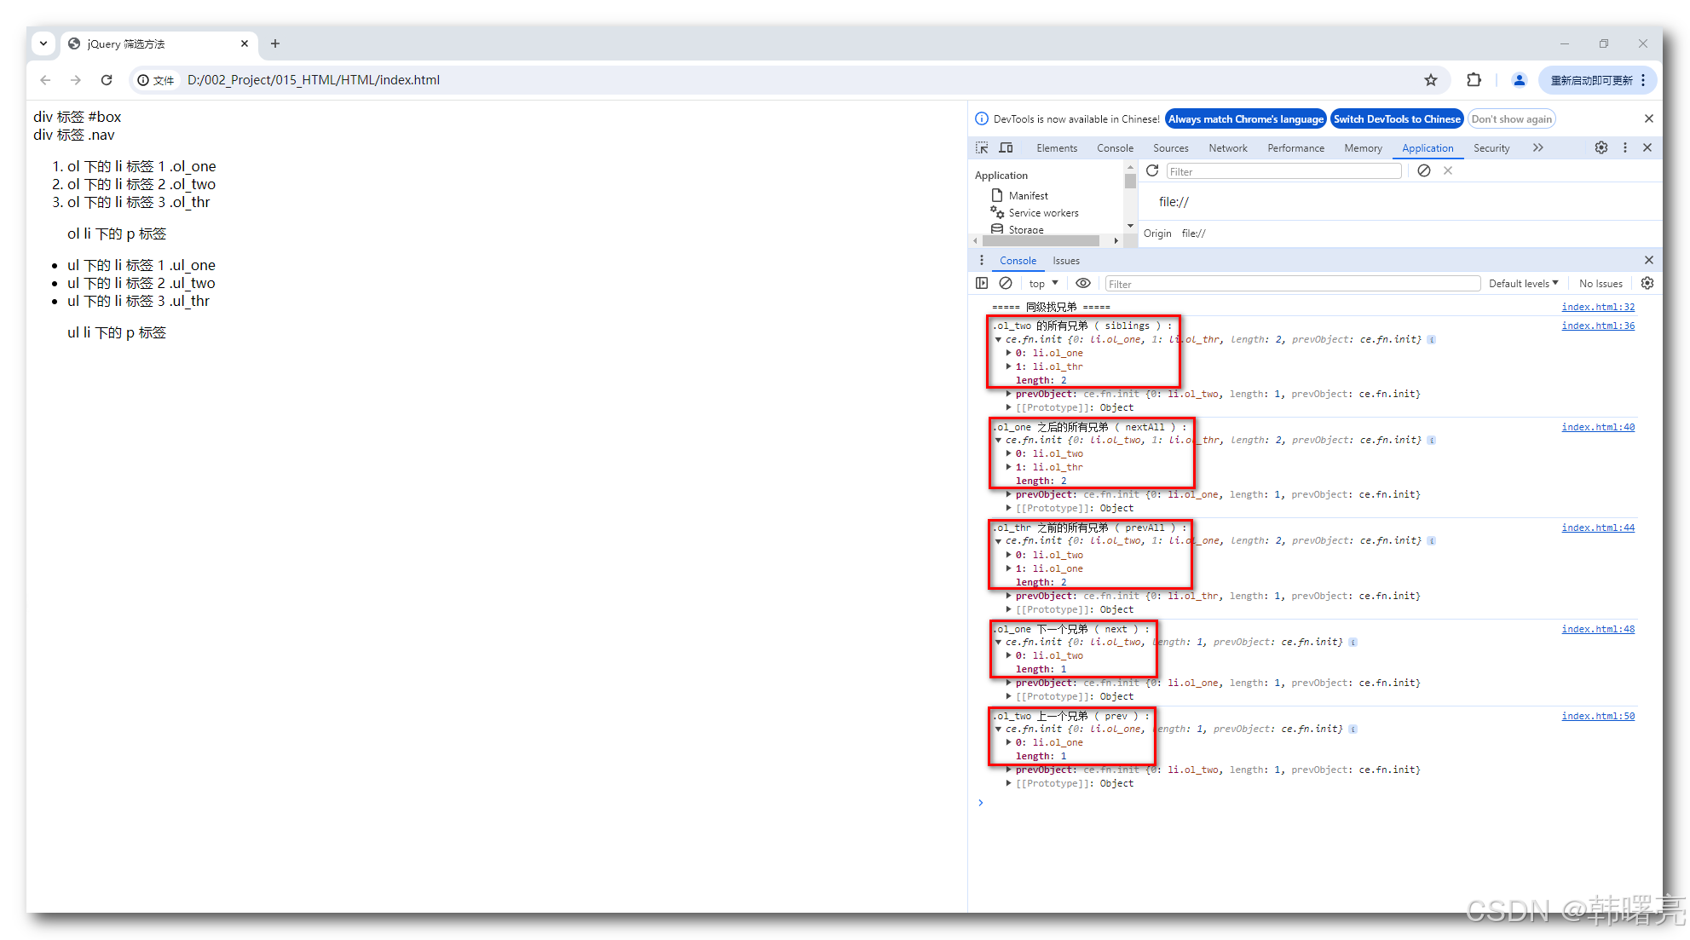This screenshot has height=940, width=1690.
Task: Reload the page with the refresh button
Action: [107, 80]
